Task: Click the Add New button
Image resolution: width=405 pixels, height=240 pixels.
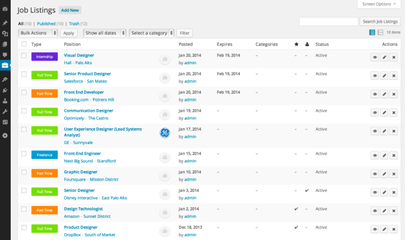Action: pos(70,10)
